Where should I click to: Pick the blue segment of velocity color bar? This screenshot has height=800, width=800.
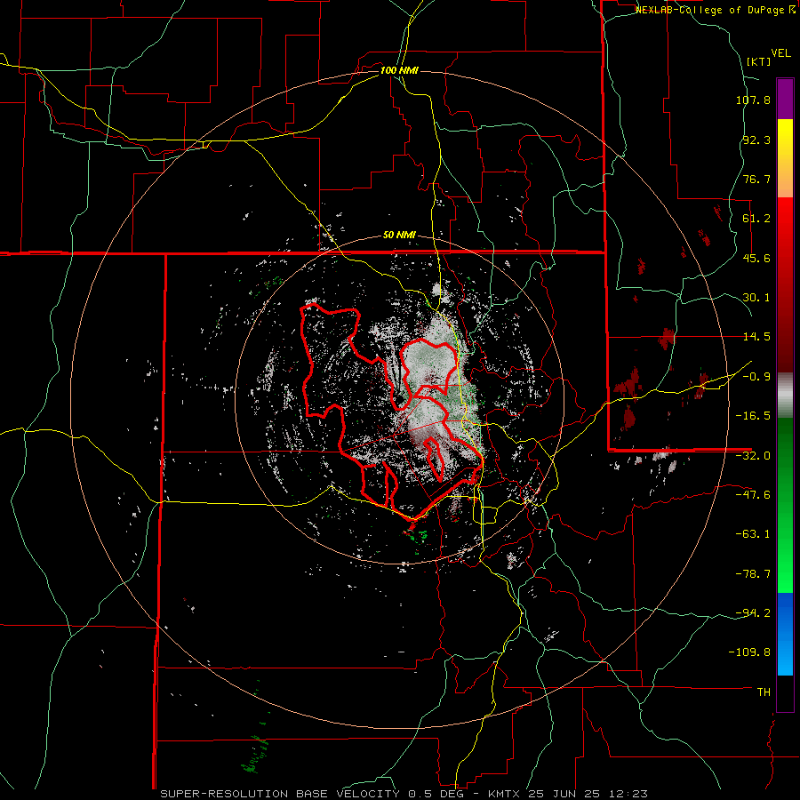[x=785, y=634]
